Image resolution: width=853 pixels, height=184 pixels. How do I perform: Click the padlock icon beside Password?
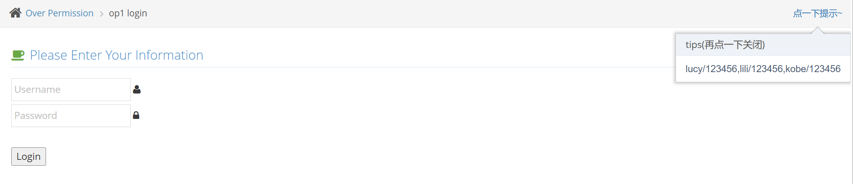136,115
